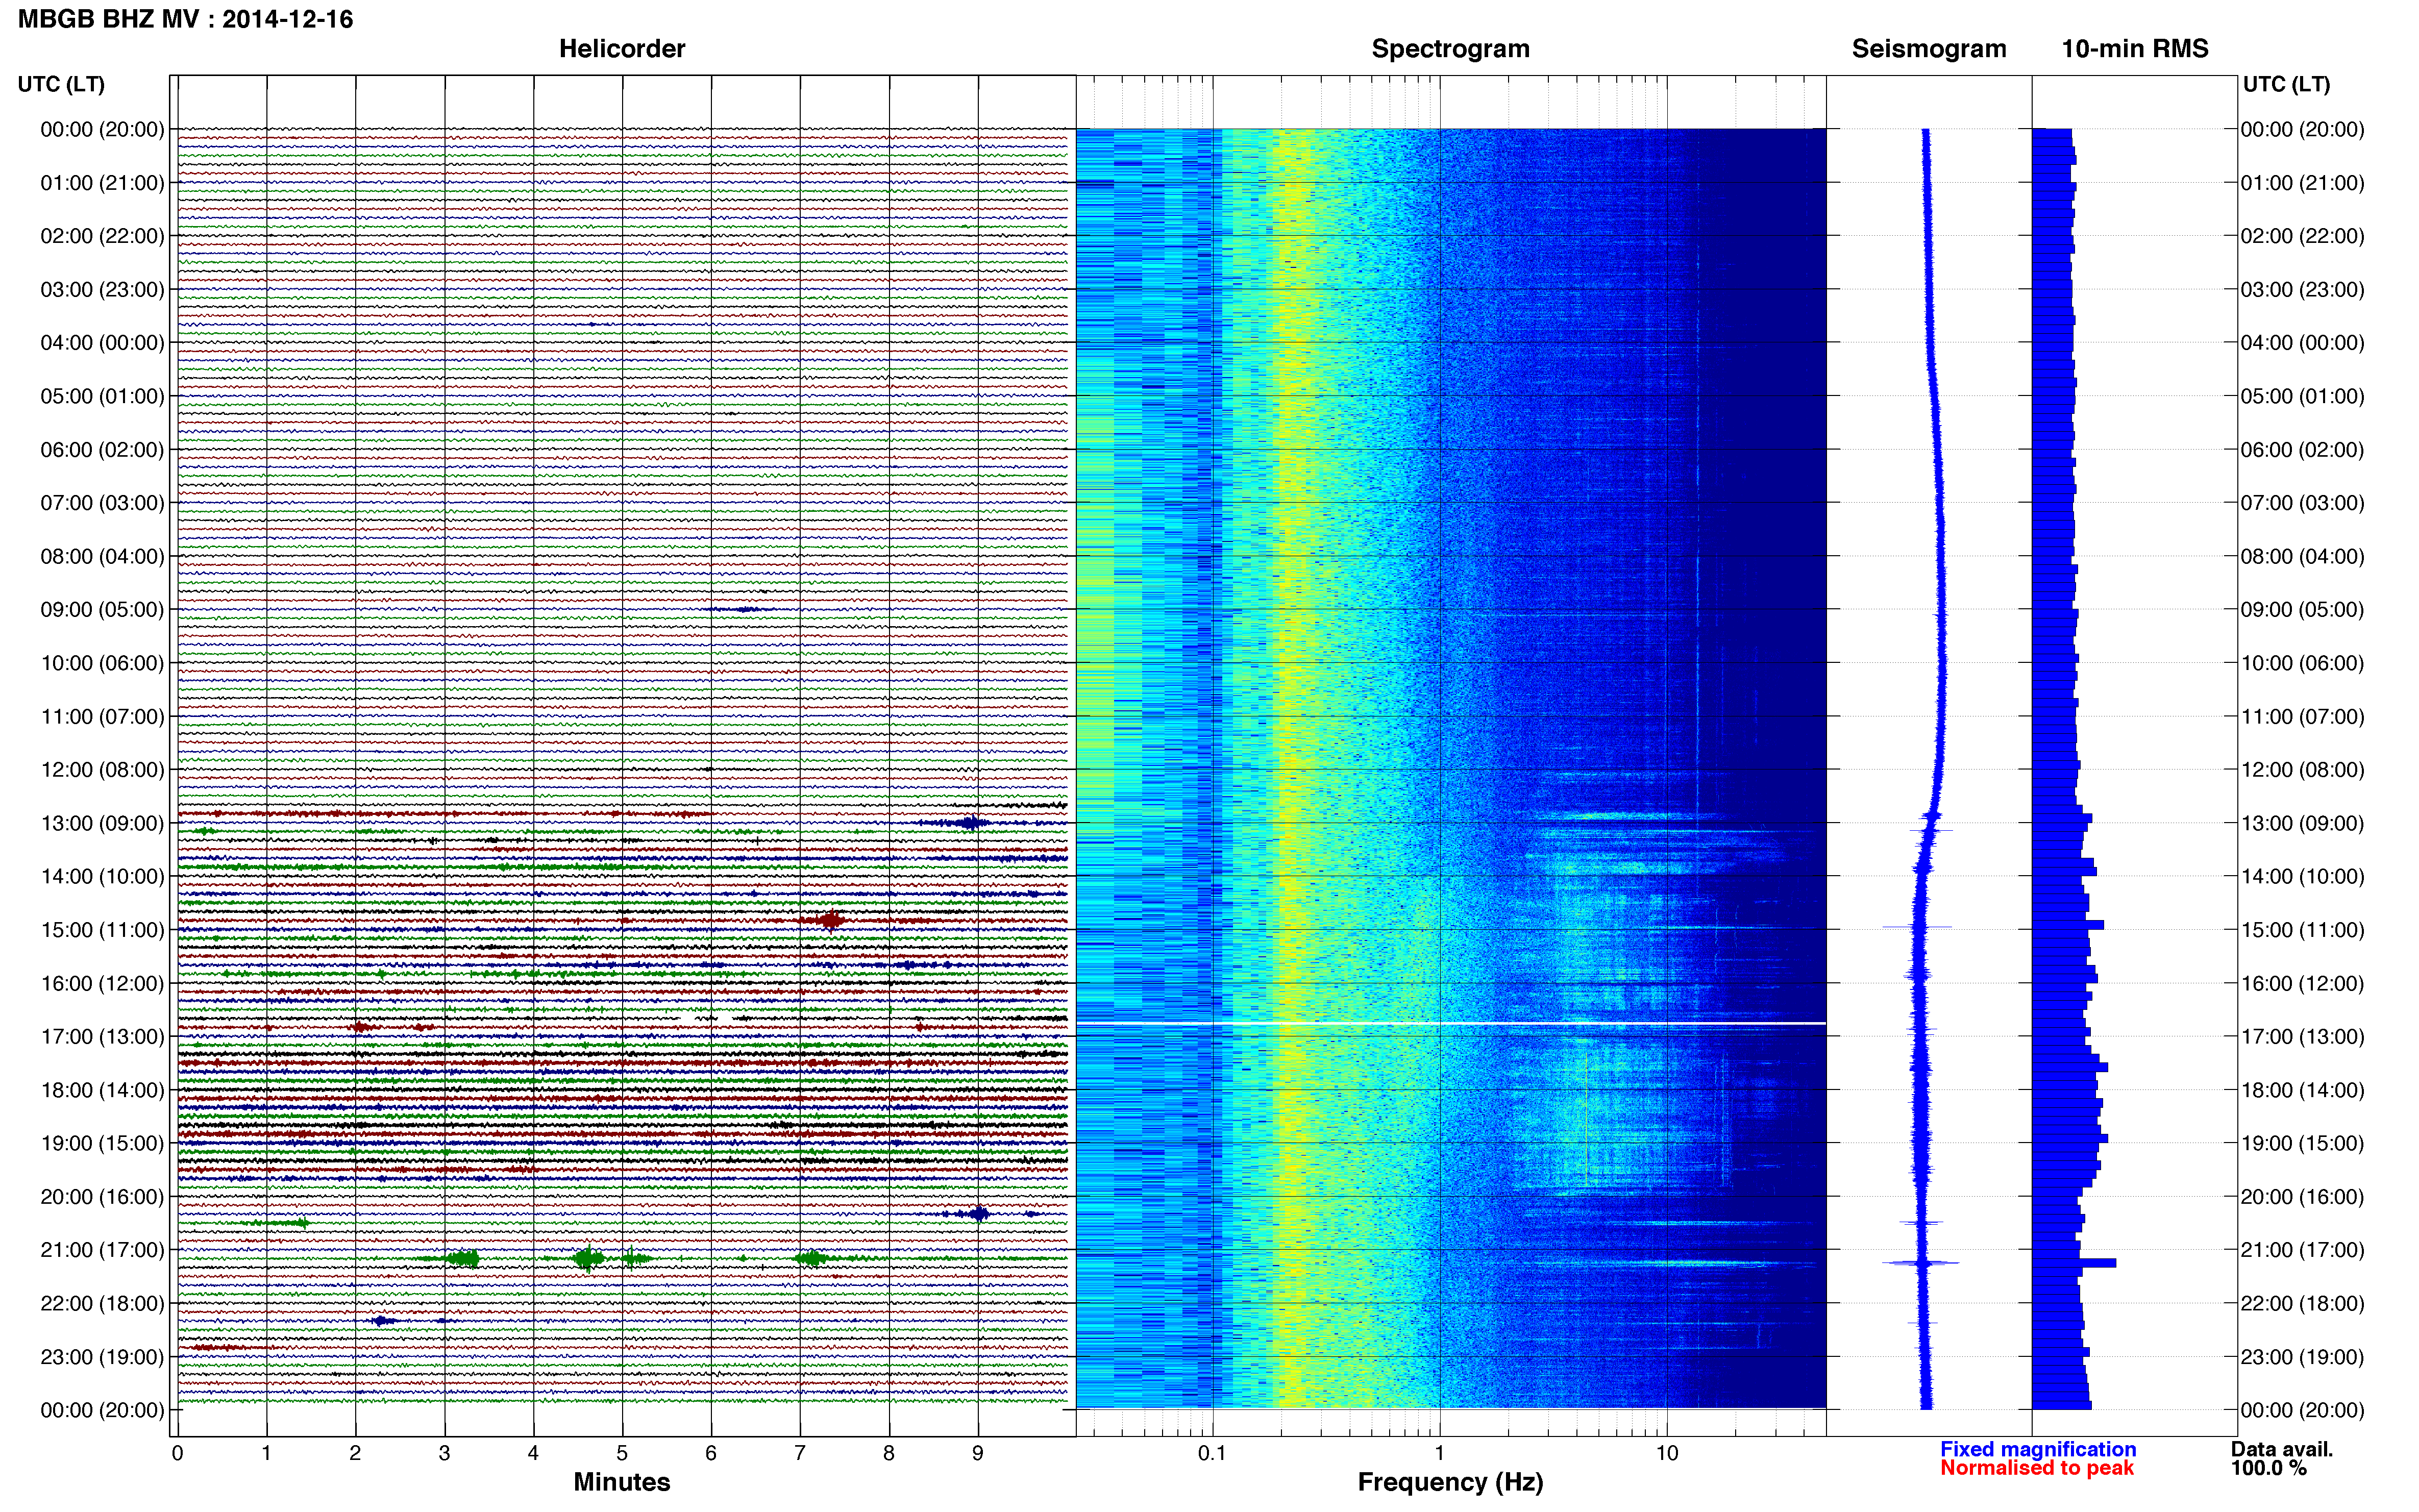
Task: Click the 100.0 % availability value
Action: (2269, 1468)
